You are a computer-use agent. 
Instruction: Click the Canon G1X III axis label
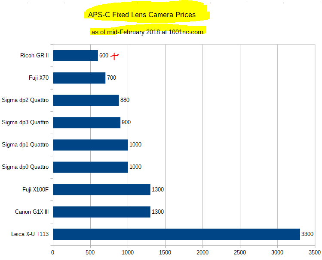pyautogui.click(x=32, y=212)
